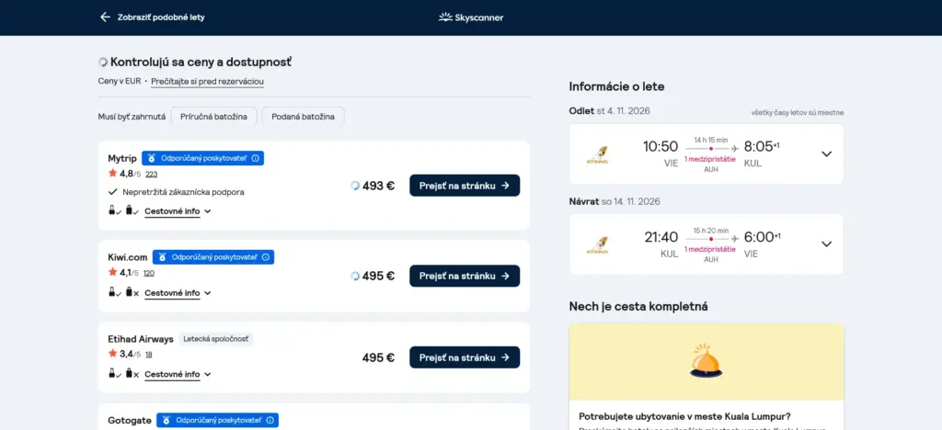Click departure duration 14 h 15 min
Screen dimensions: 942x430
(711, 140)
